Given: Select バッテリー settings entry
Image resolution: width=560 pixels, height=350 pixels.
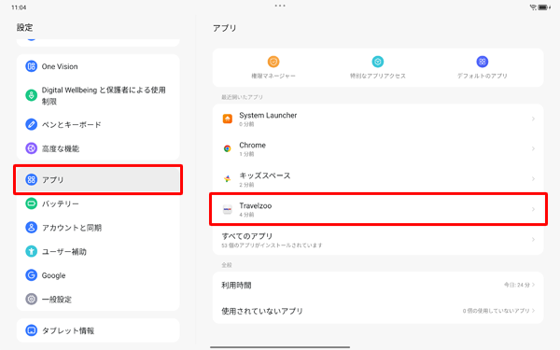Looking at the screenshot, I should pyautogui.click(x=98, y=203).
